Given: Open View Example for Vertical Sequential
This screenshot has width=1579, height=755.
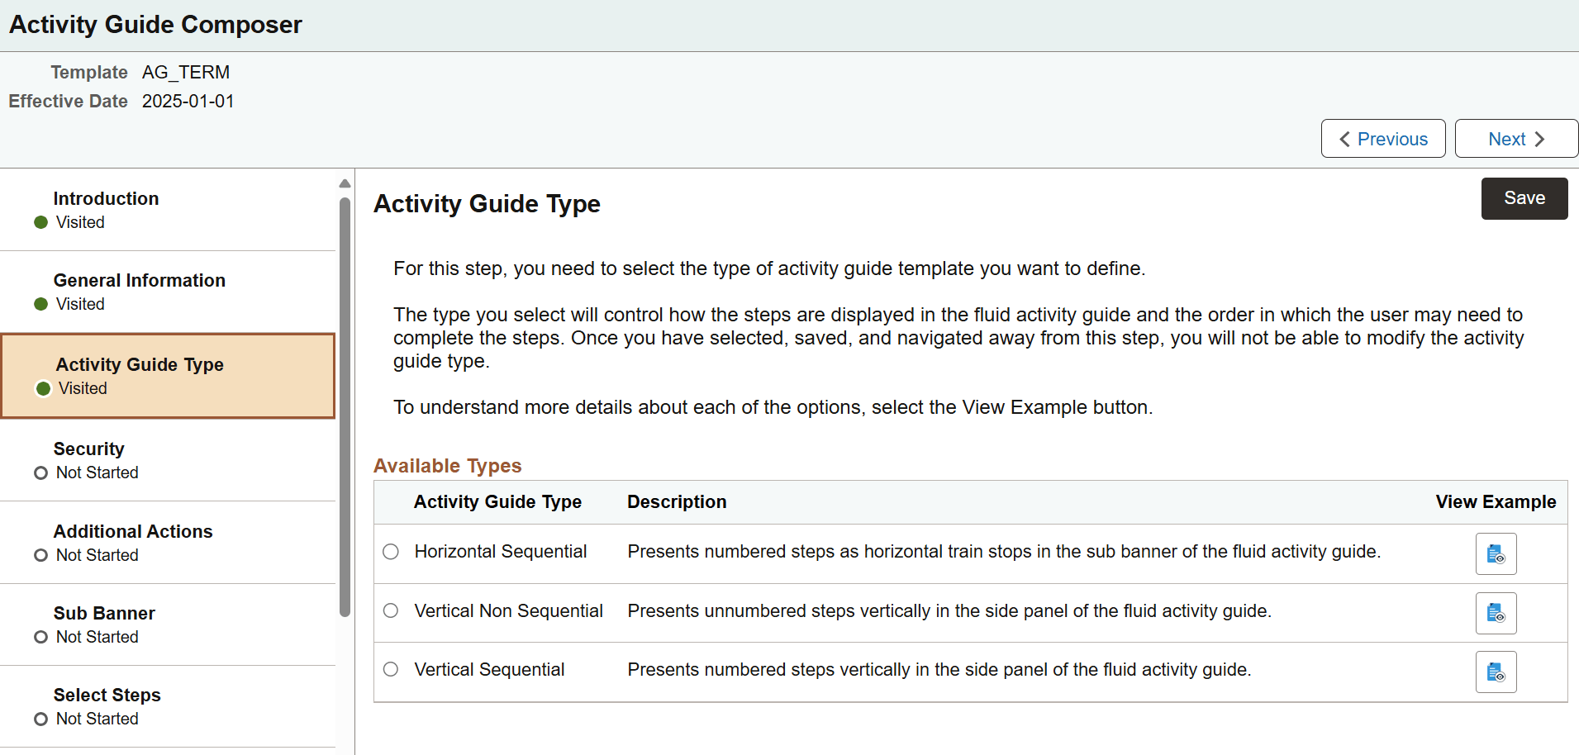Looking at the screenshot, I should (1496, 672).
